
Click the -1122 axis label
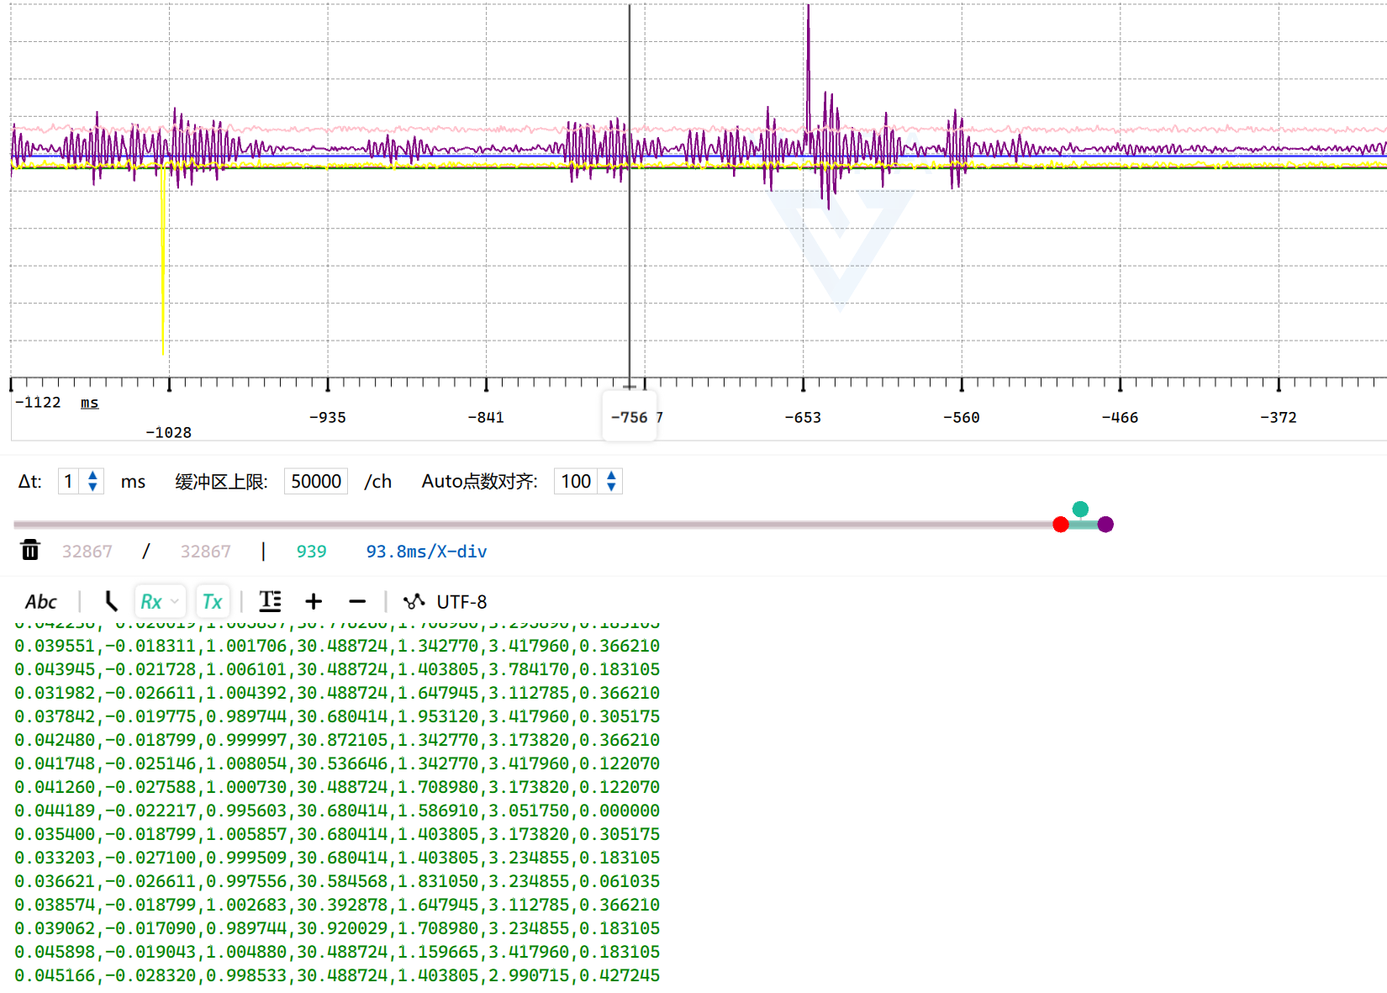tap(38, 402)
